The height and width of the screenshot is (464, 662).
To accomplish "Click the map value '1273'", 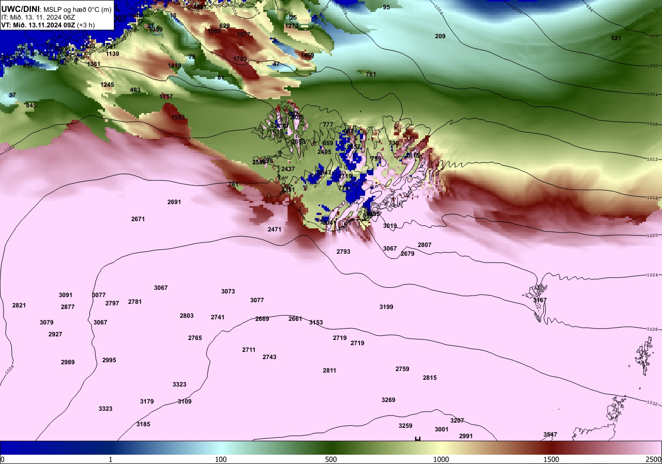I will 292,26.
